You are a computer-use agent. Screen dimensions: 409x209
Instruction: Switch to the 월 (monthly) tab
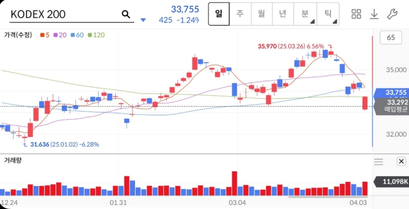point(261,14)
